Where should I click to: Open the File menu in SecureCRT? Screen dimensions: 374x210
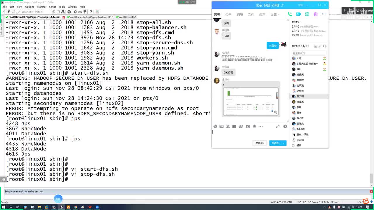click(x=5, y=7)
